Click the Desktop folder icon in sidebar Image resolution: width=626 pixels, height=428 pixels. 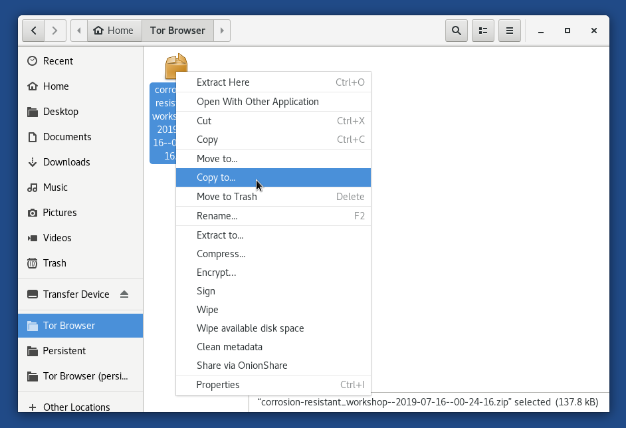pyautogui.click(x=33, y=112)
